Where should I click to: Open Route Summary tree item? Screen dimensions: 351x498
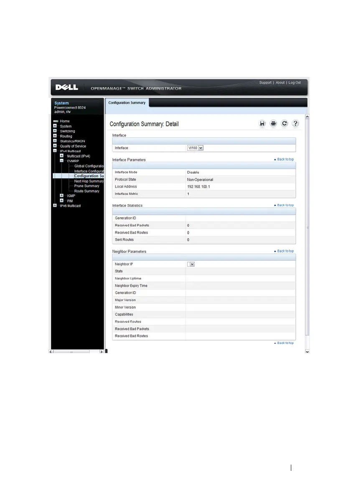pyautogui.click(x=87, y=191)
